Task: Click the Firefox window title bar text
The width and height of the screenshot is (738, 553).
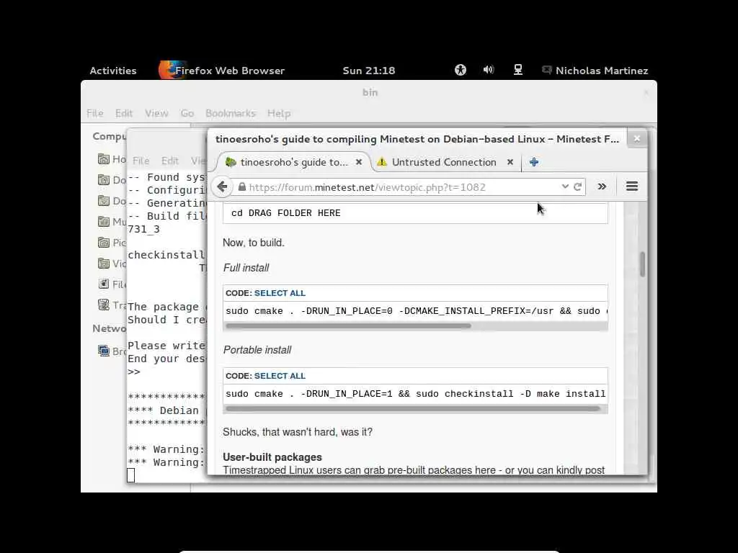Action: pos(417,139)
